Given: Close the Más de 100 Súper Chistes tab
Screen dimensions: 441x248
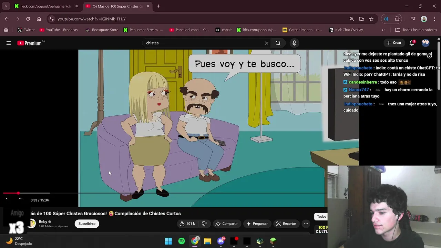Looking at the screenshot, I should tap(148, 6).
